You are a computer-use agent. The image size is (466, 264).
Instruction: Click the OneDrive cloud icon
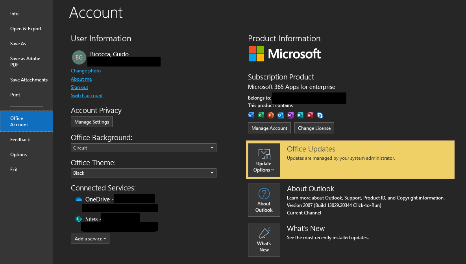tap(78, 199)
